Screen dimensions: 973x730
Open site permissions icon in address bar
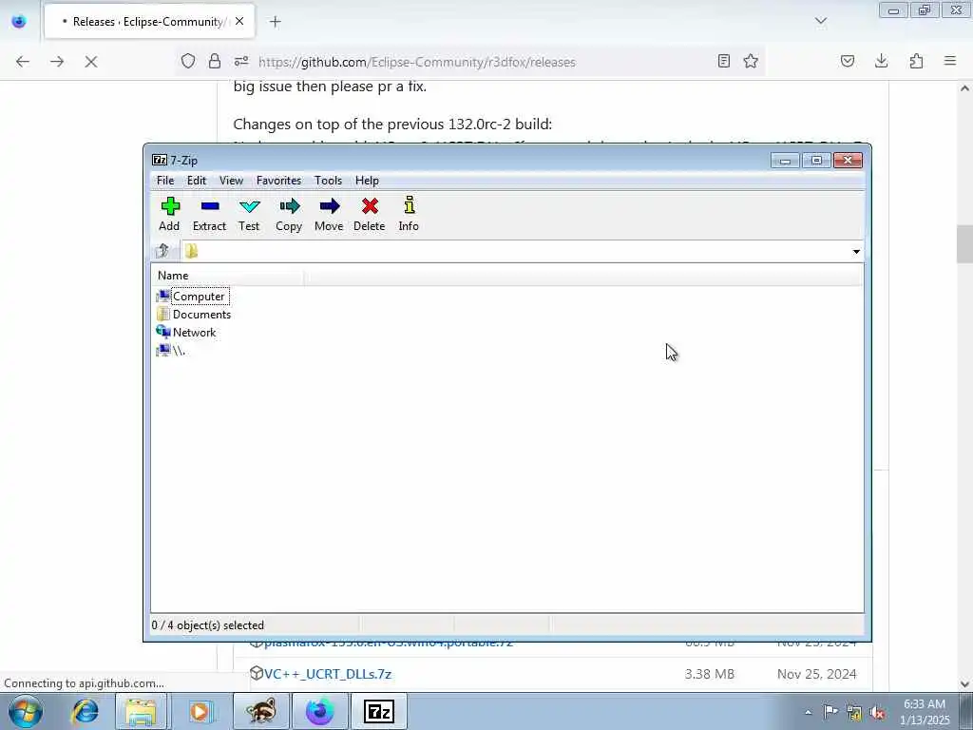pos(241,62)
